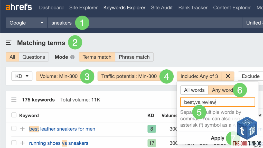The width and height of the screenshot is (263, 148).
Task: Click KD badge 17
Action: tap(152, 143)
